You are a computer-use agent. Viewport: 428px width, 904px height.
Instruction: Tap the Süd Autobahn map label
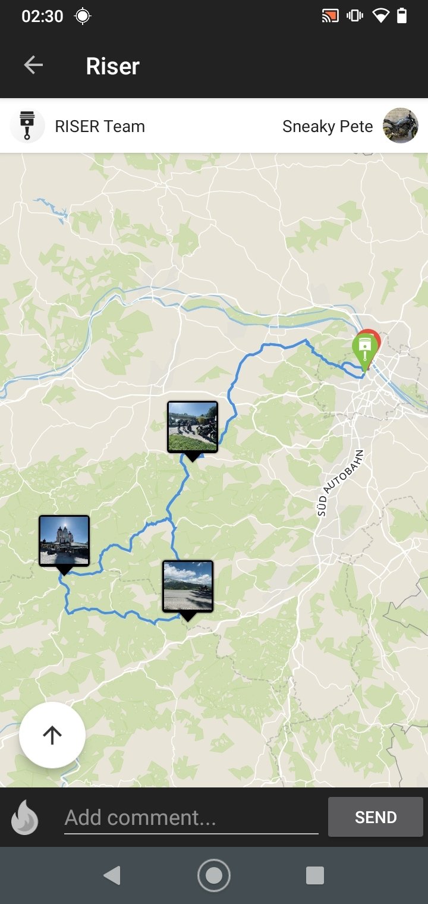[x=339, y=483]
